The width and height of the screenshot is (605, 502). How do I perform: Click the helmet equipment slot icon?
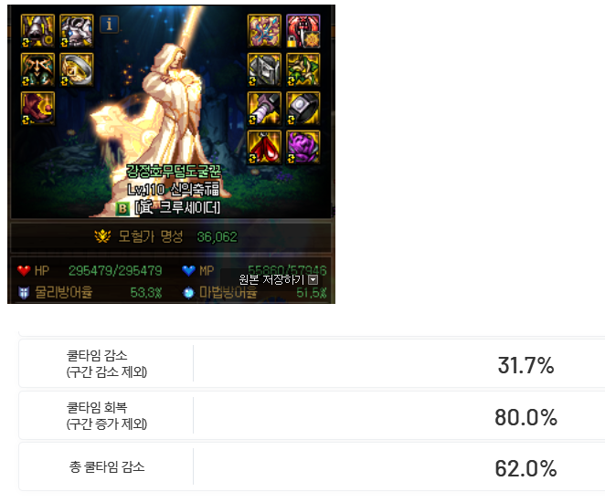[x=37, y=31]
